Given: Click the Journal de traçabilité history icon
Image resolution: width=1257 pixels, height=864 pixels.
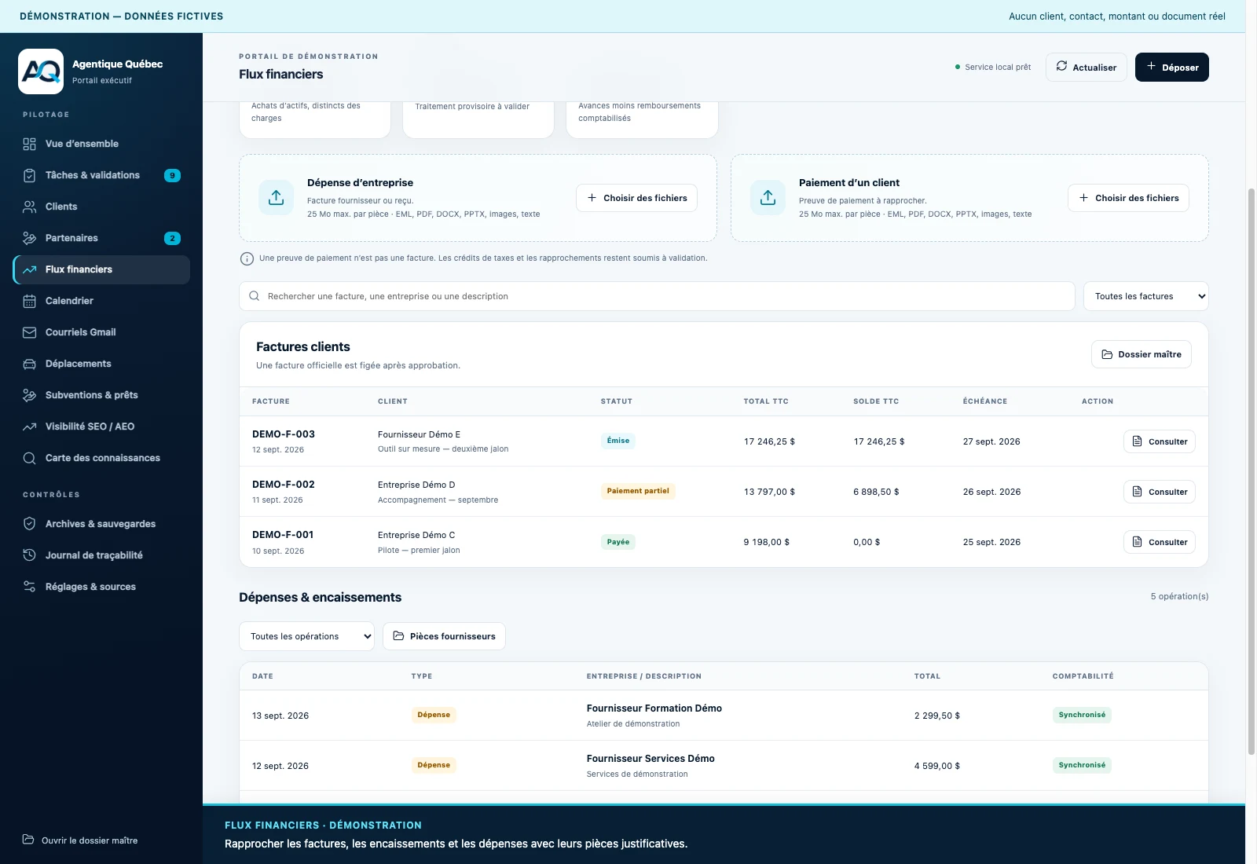Looking at the screenshot, I should tap(29, 555).
